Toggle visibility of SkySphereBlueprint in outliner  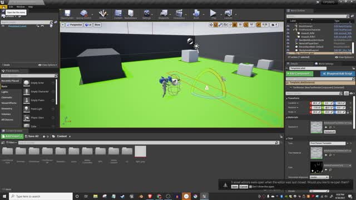[x=288, y=50]
